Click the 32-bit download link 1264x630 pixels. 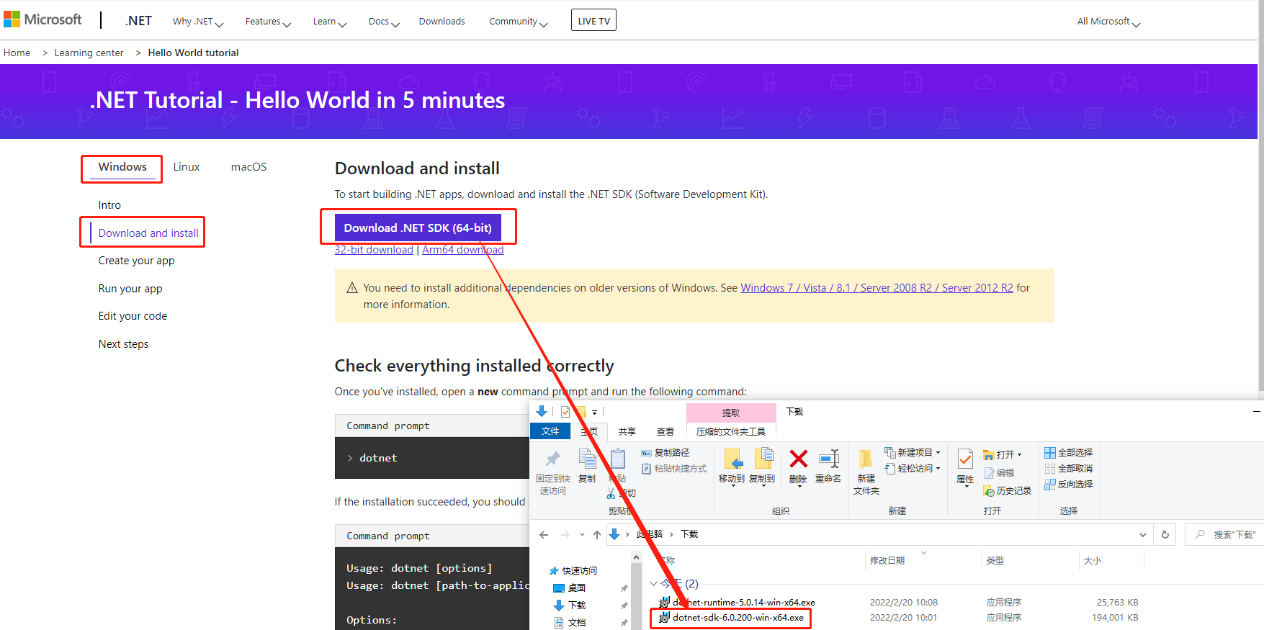pyautogui.click(x=374, y=250)
